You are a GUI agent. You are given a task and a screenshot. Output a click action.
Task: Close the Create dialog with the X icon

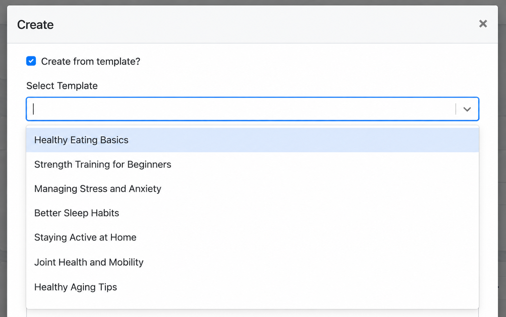click(x=483, y=24)
